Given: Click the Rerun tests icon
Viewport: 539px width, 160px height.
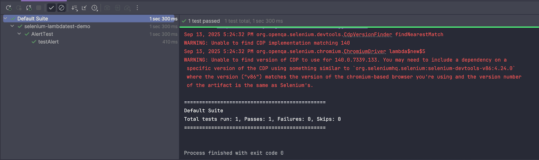Looking at the screenshot, I should [x=9, y=8].
